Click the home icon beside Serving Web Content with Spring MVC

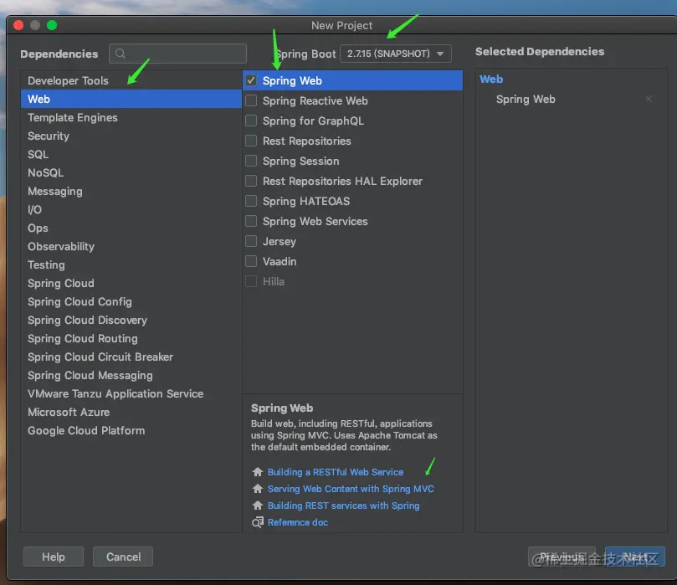[258, 489]
